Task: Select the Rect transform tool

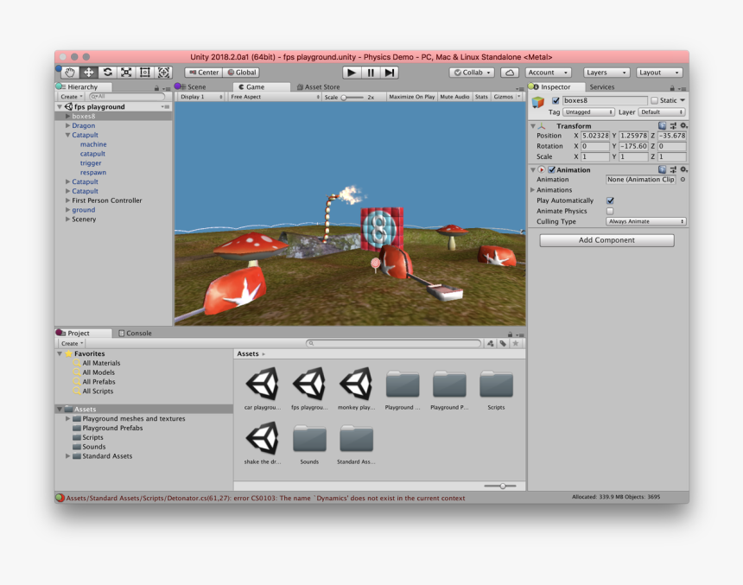Action: [x=145, y=73]
